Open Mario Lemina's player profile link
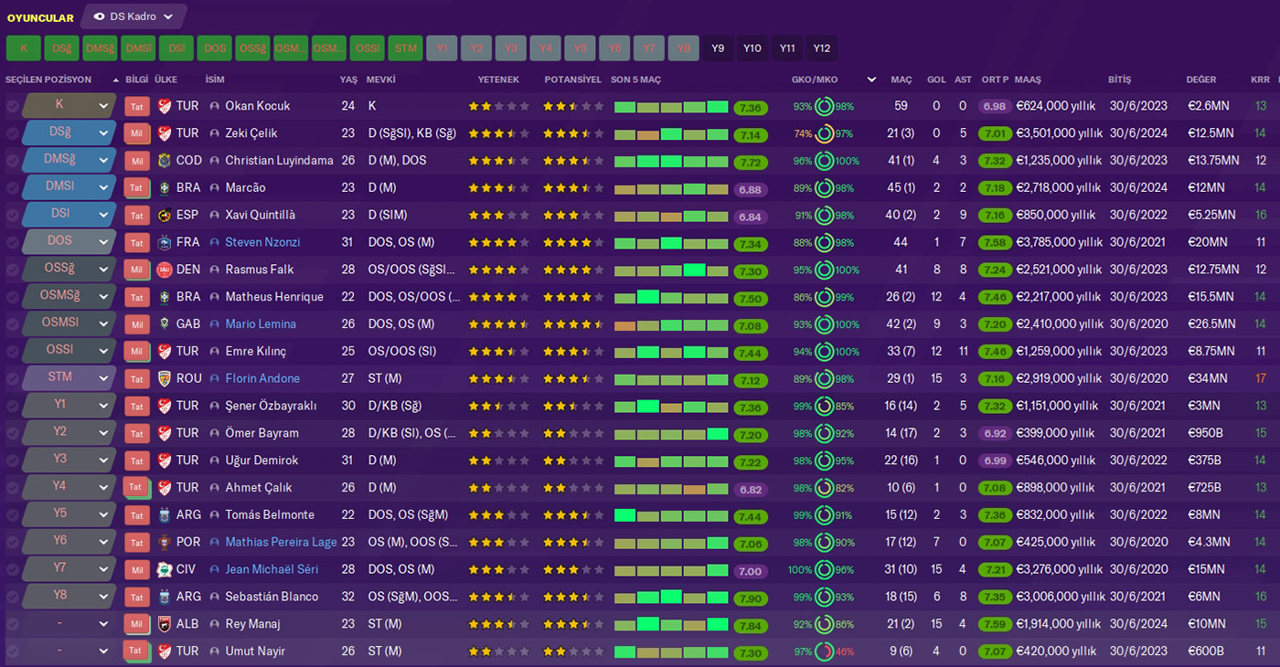 (x=261, y=324)
